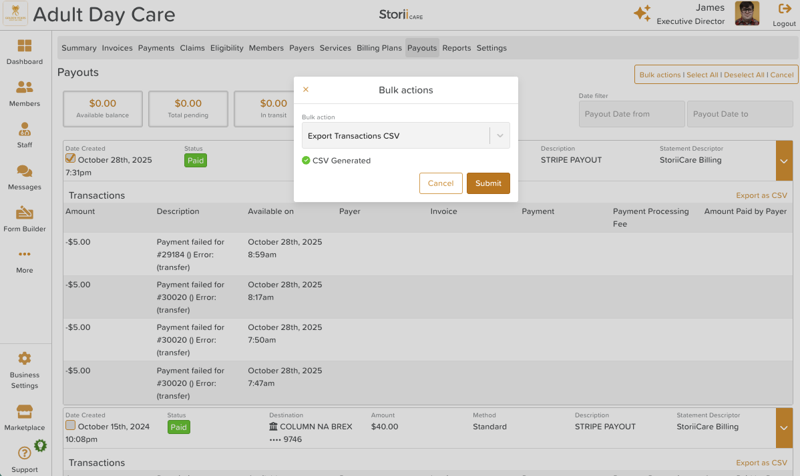Uncheck the October 28th, 2025 payout checkbox
The width and height of the screenshot is (800, 476).
coord(70,159)
